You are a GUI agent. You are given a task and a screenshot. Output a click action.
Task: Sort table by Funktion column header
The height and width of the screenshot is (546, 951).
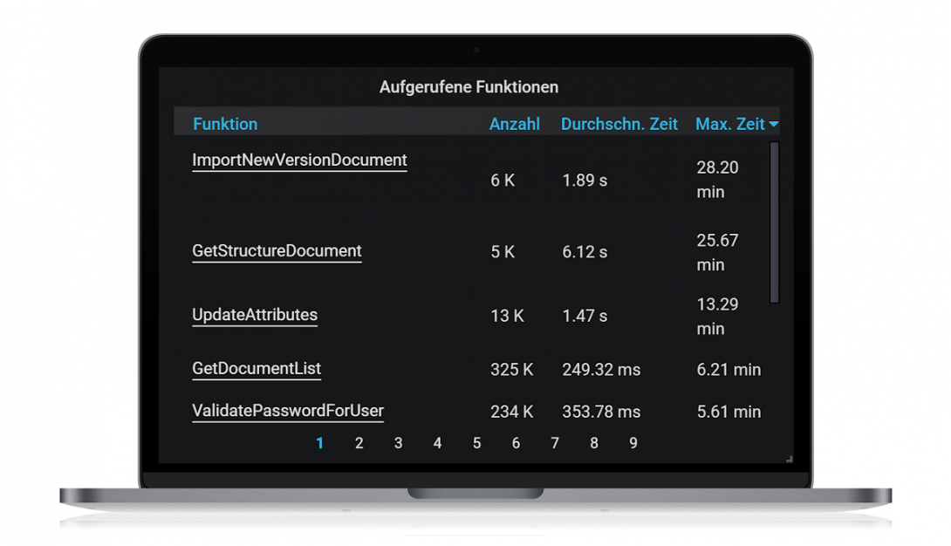click(x=225, y=124)
